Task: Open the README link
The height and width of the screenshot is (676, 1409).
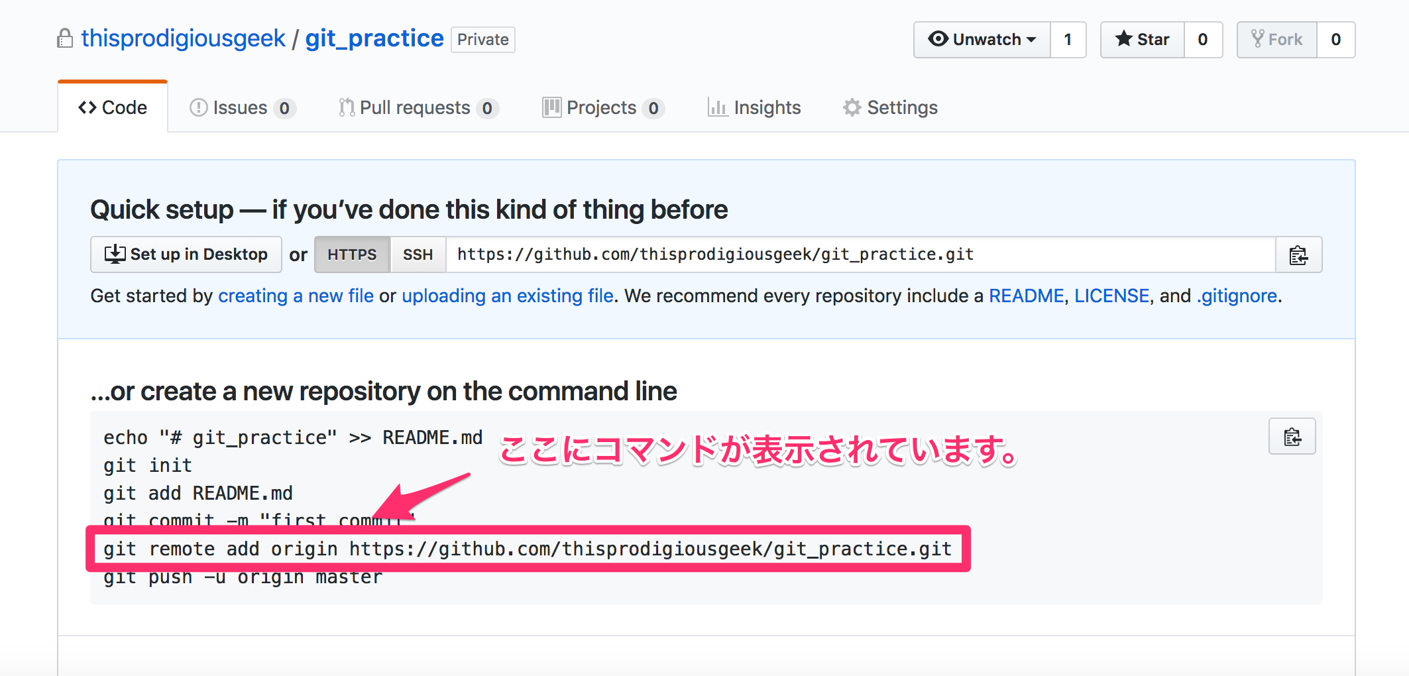Action: [x=1026, y=296]
